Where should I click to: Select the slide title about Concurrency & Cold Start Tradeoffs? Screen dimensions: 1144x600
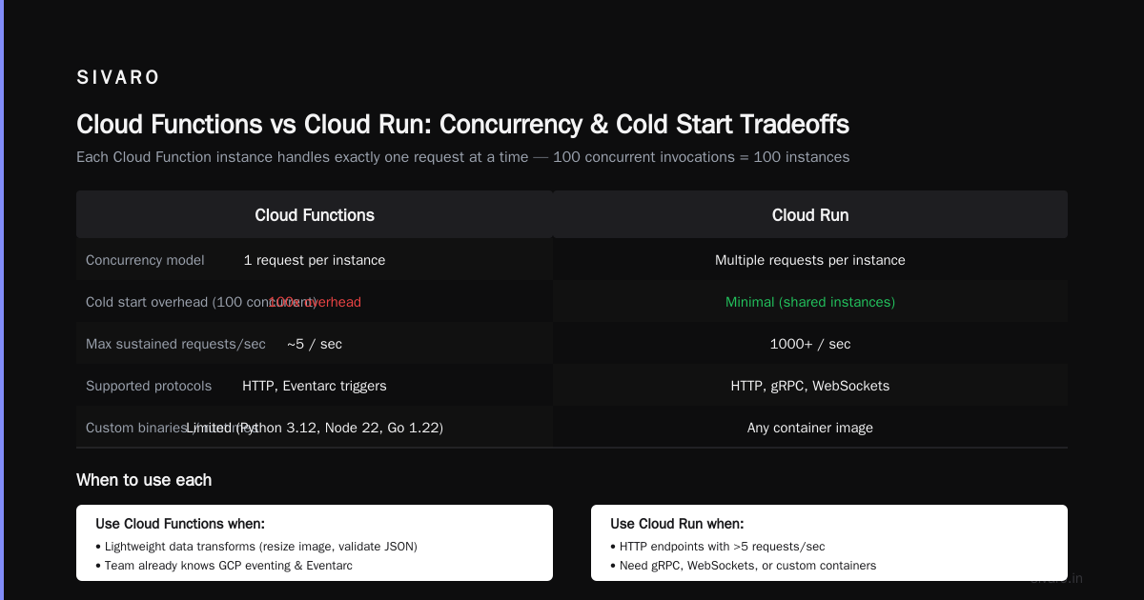[462, 125]
